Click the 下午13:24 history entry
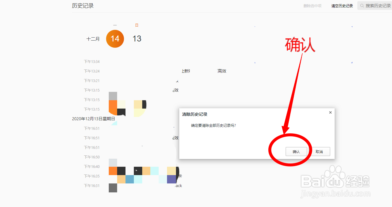Image resolution: width=392 pixels, height=207 pixels. [x=92, y=71]
